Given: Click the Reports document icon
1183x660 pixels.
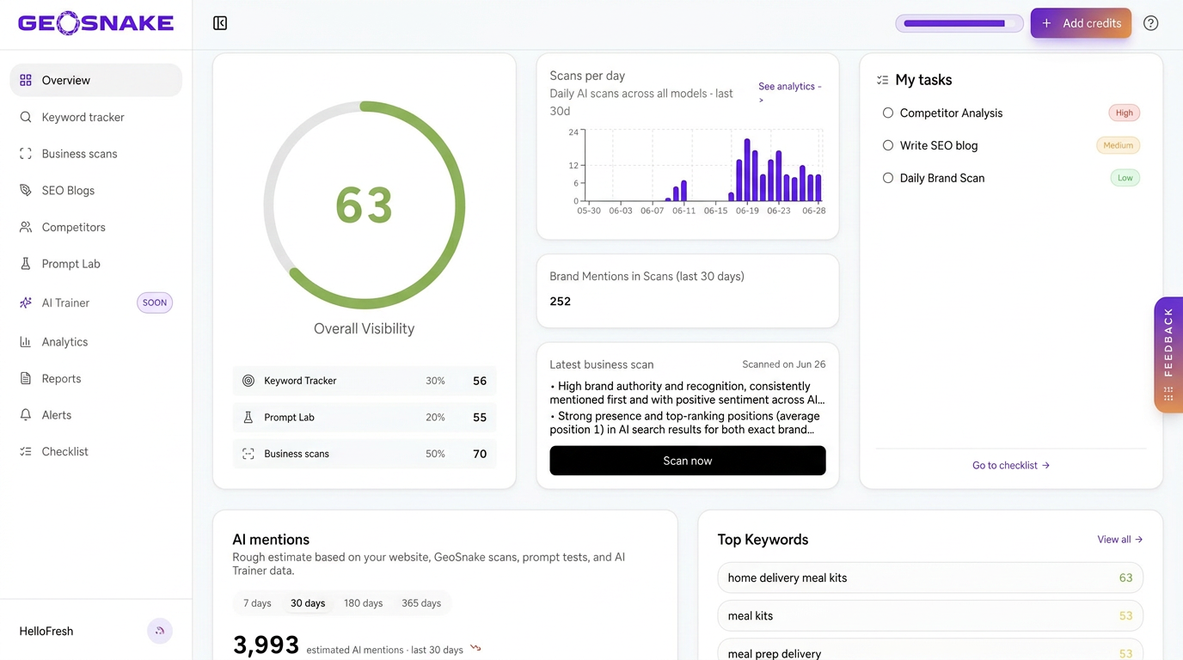Looking at the screenshot, I should pos(26,378).
